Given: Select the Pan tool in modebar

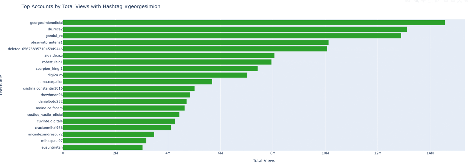Looking at the screenshot, I should (x=423, y=1).
